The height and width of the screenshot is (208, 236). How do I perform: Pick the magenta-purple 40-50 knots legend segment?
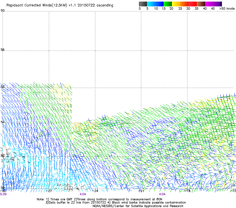point(213,4)
